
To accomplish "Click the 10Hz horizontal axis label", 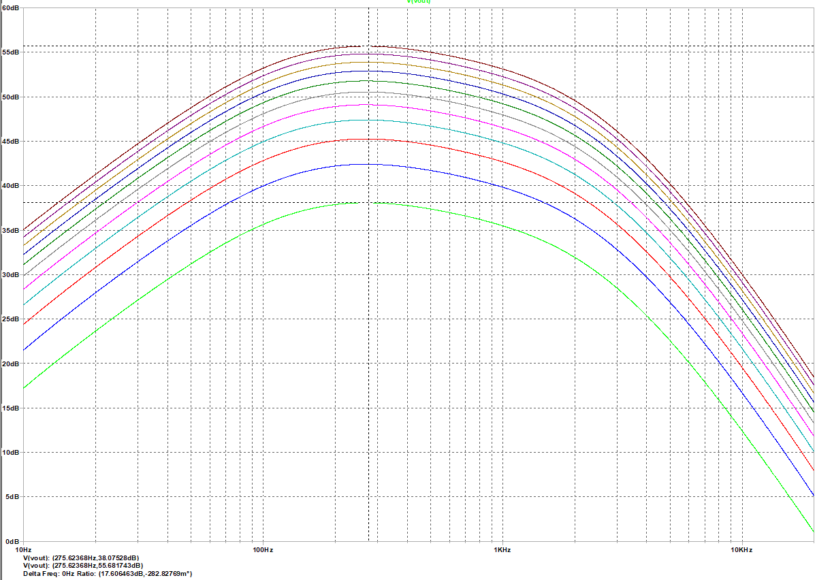I will [23, 549].
